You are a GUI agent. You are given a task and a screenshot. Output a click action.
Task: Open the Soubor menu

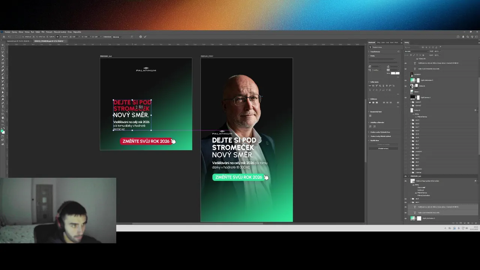(7, 32)
